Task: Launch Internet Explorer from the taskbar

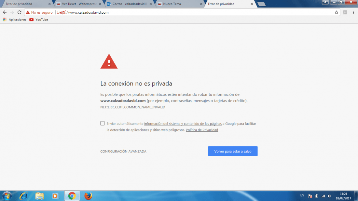Action: (x=23, y=196)
